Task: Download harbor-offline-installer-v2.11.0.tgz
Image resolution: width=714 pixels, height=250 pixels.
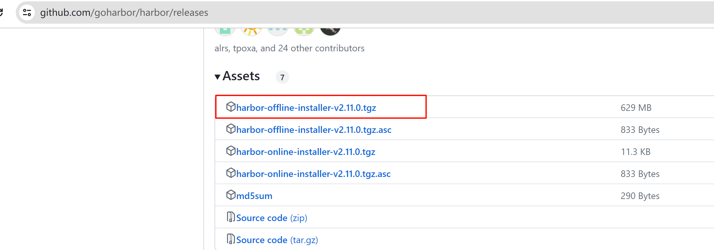Action: point(306,108)
